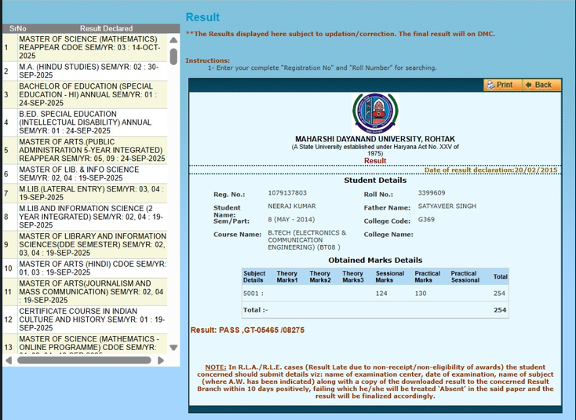Click the bold grand total 254
The width and height of the screenshot is (576, 420).
[x=500, y=310]
